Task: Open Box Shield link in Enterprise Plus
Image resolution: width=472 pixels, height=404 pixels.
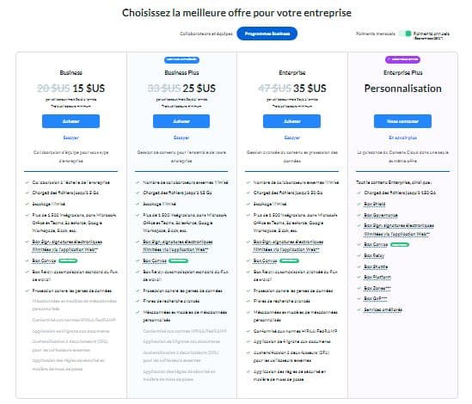Action: [x=375, y=204]
